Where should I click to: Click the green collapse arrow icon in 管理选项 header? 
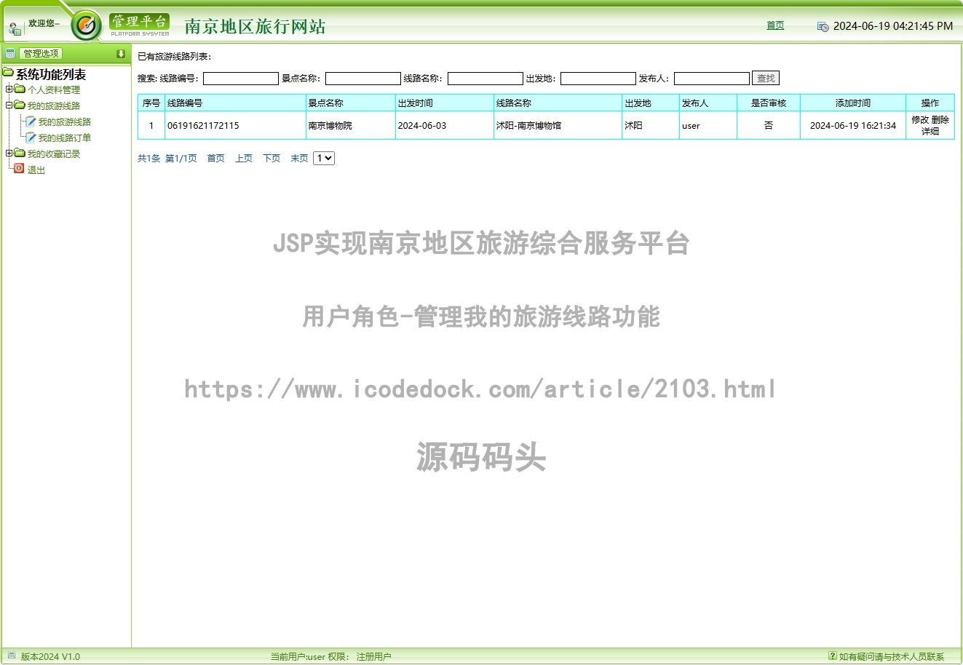click(x=121, y=54)
